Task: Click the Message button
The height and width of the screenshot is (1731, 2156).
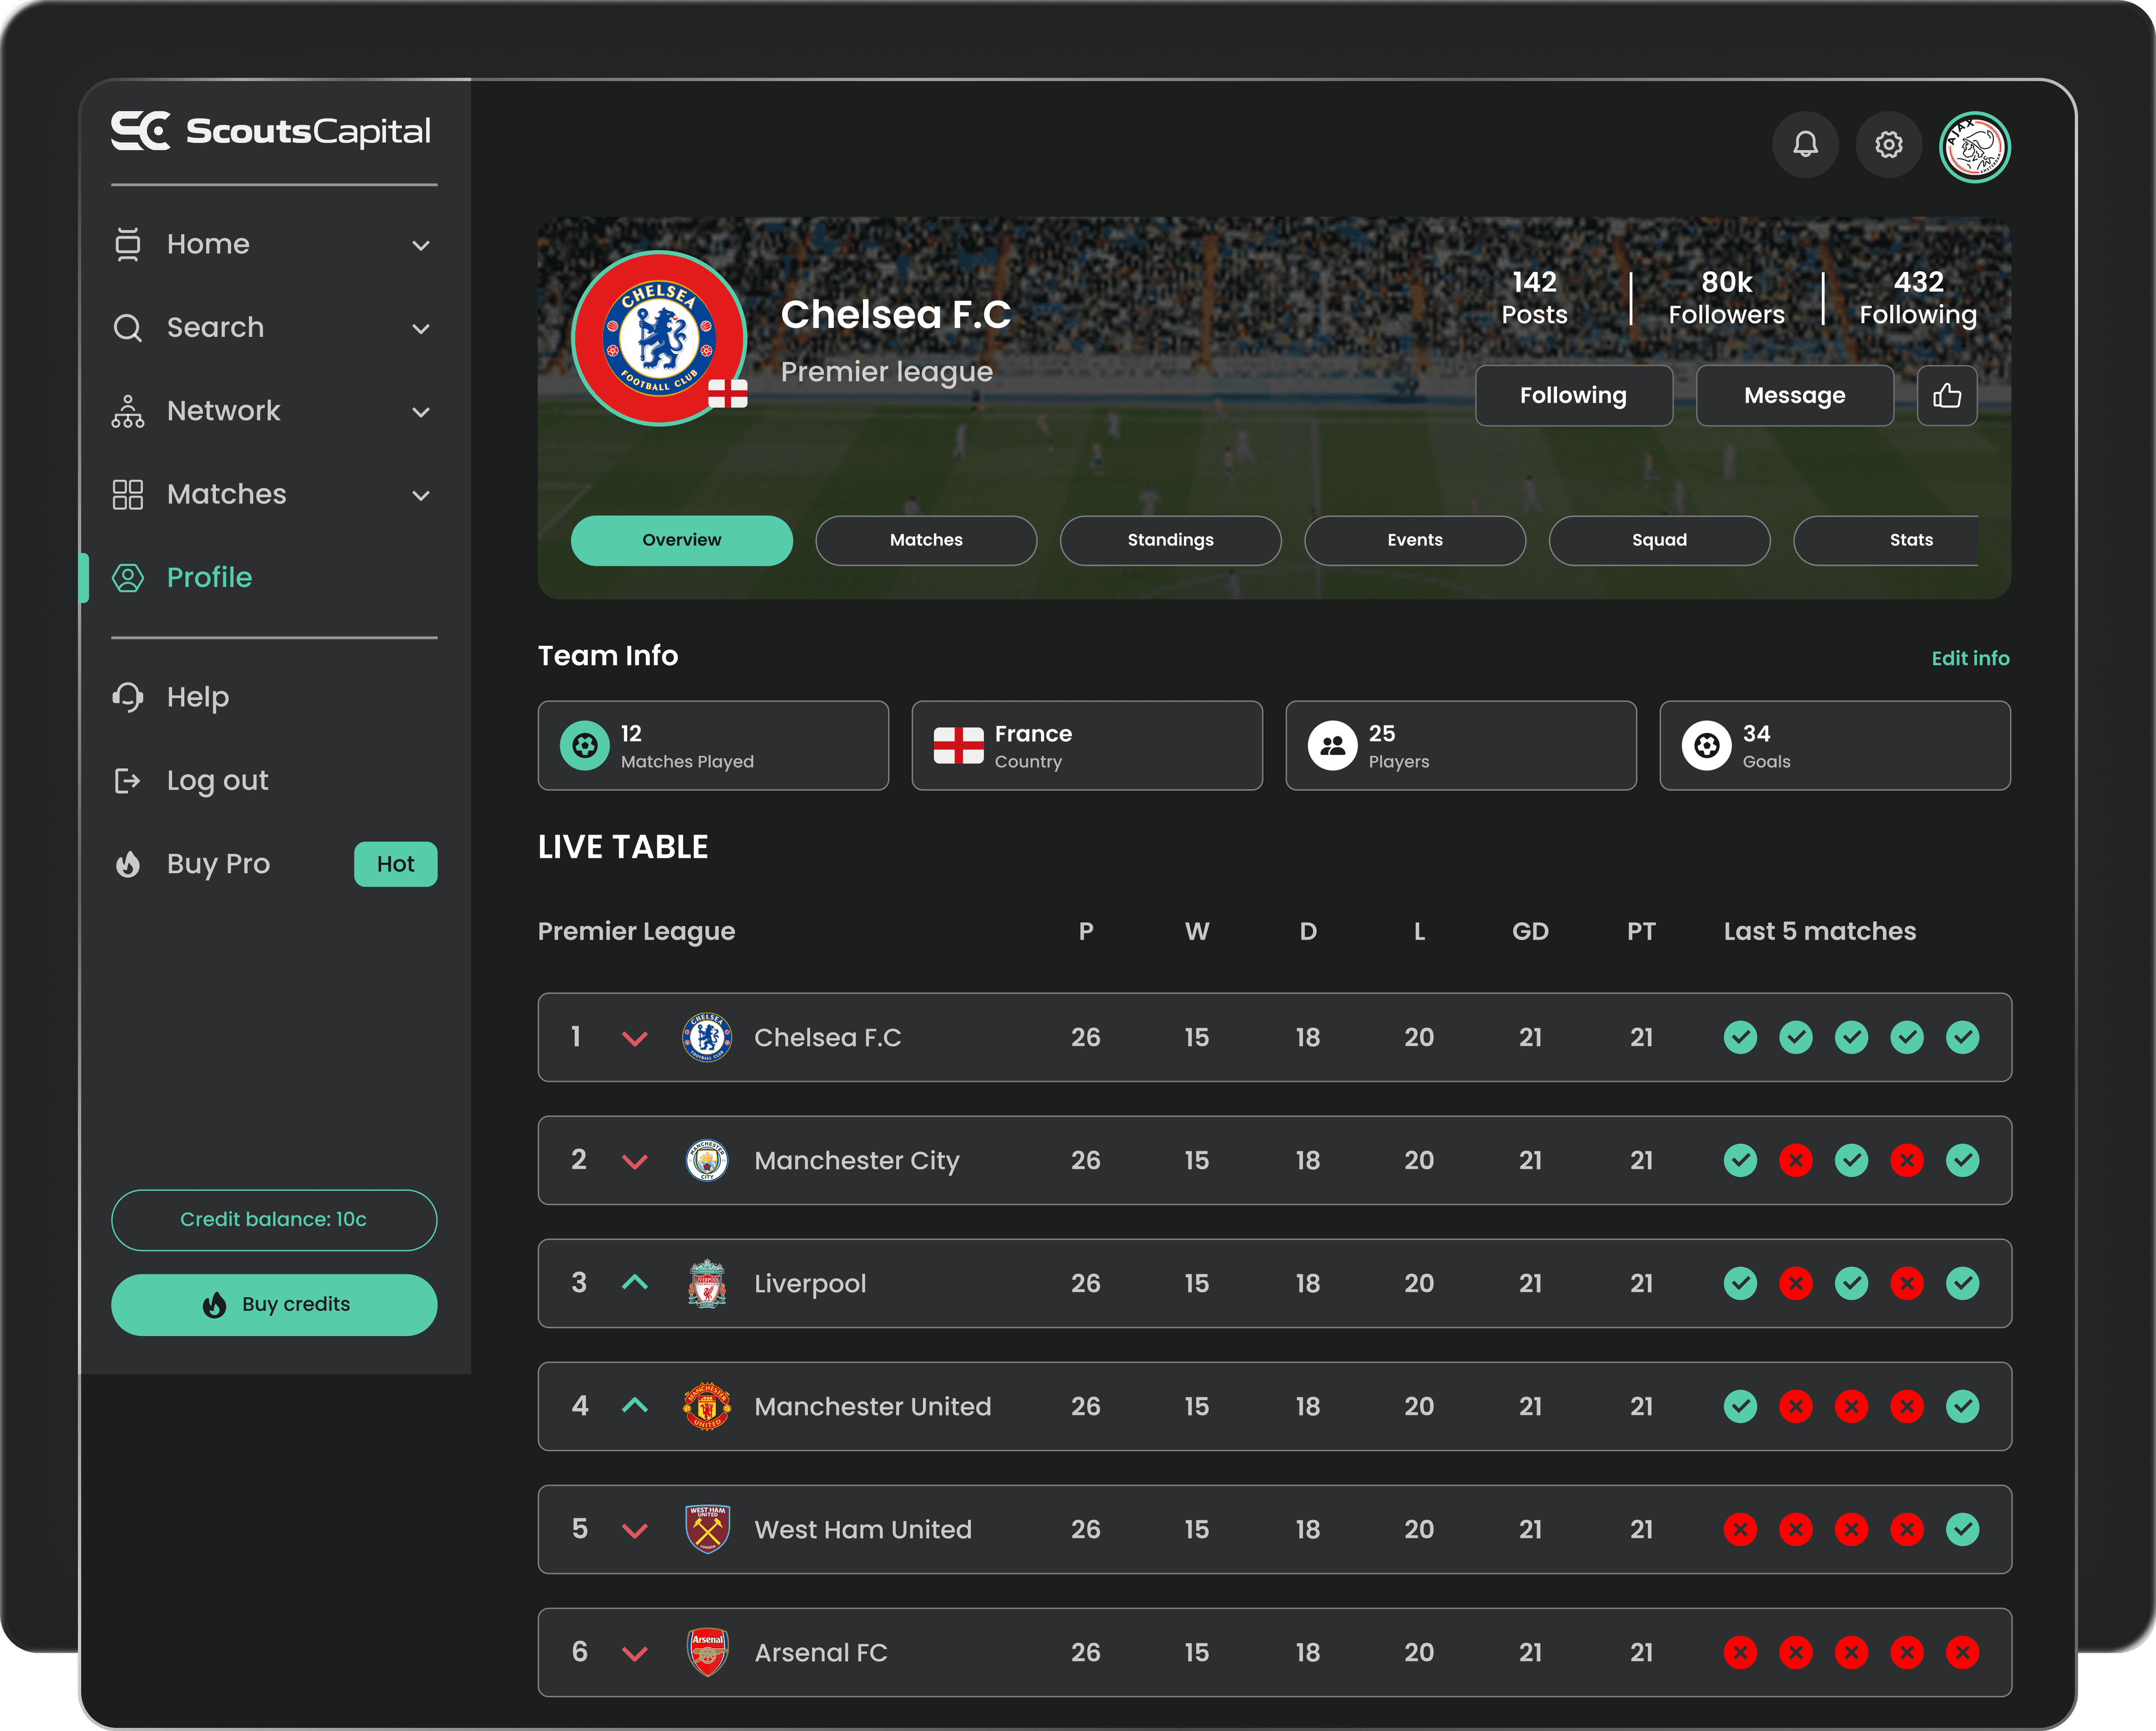Action: click(x=1794, y=395)
